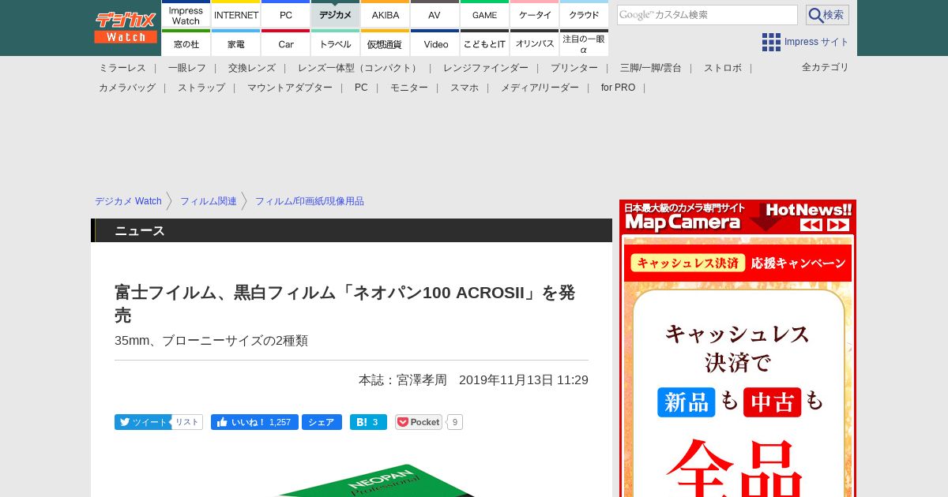Click the MapCamera next arrows icon
This screenshot has width=948, height=497.
pyautogui.click(x=838, y=225)
